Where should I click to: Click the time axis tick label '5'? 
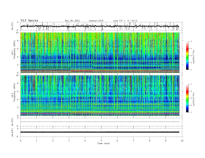pyautogui.click(x=101, y=141)
